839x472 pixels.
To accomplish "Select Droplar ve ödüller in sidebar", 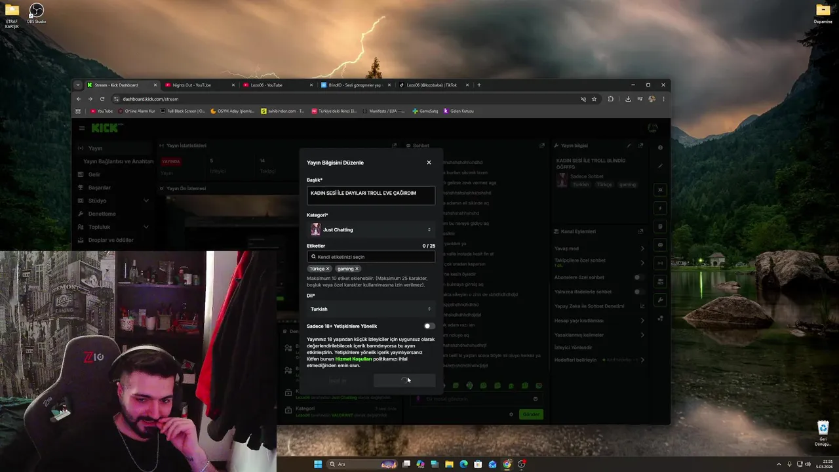I will [111, 240].
